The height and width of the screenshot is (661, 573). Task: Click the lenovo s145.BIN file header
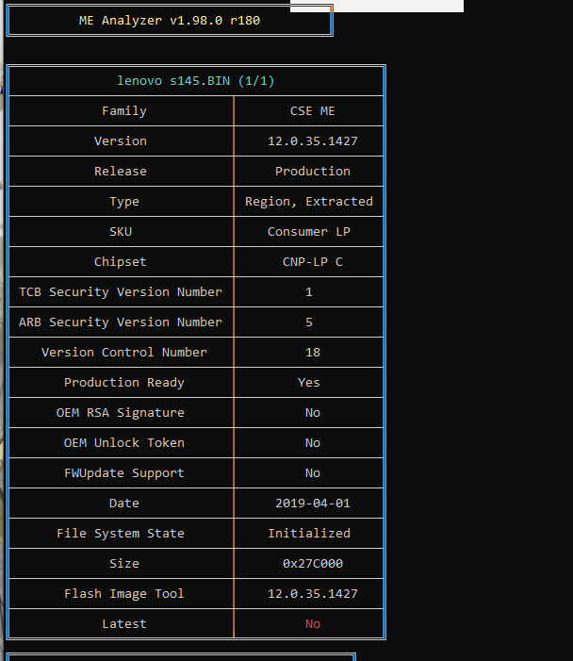click(x=196, y=81)
